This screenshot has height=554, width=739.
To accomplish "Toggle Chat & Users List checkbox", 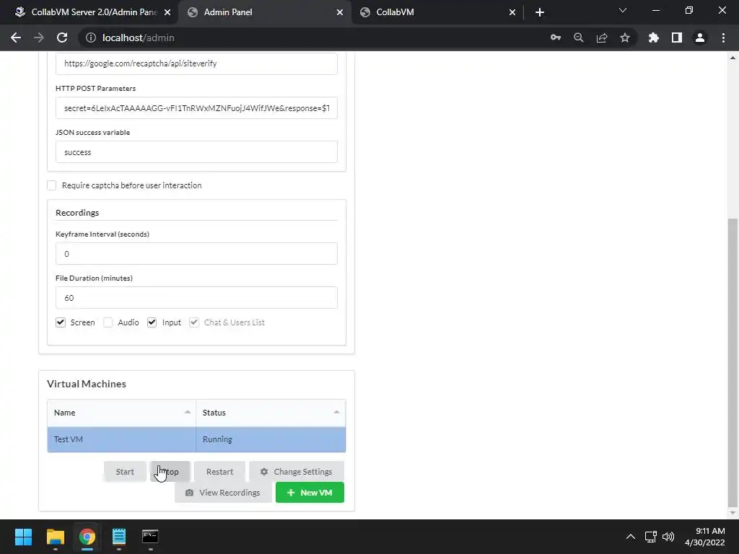I will pyautogui.click(x=193, y=322).
